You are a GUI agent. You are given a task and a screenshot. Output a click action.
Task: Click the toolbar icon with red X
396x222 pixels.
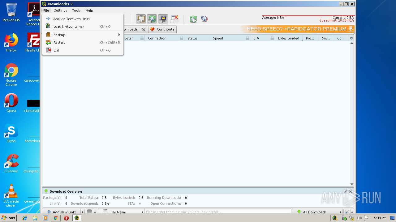point(174,19)
